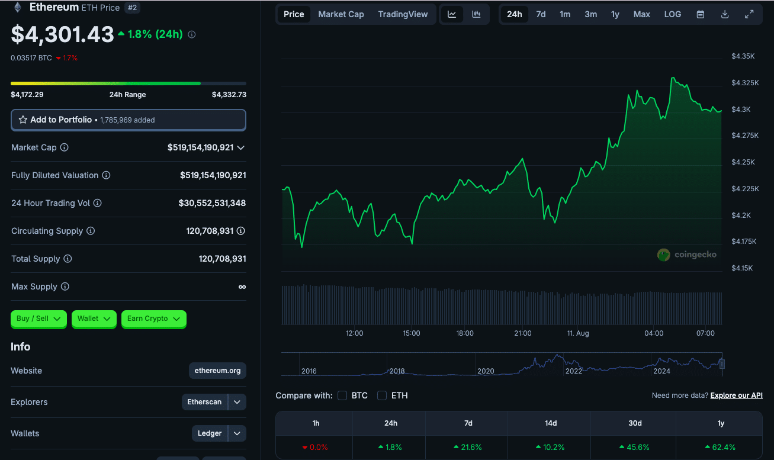
Task: Open the Etherscan explorer link
Action: [205, 402]
